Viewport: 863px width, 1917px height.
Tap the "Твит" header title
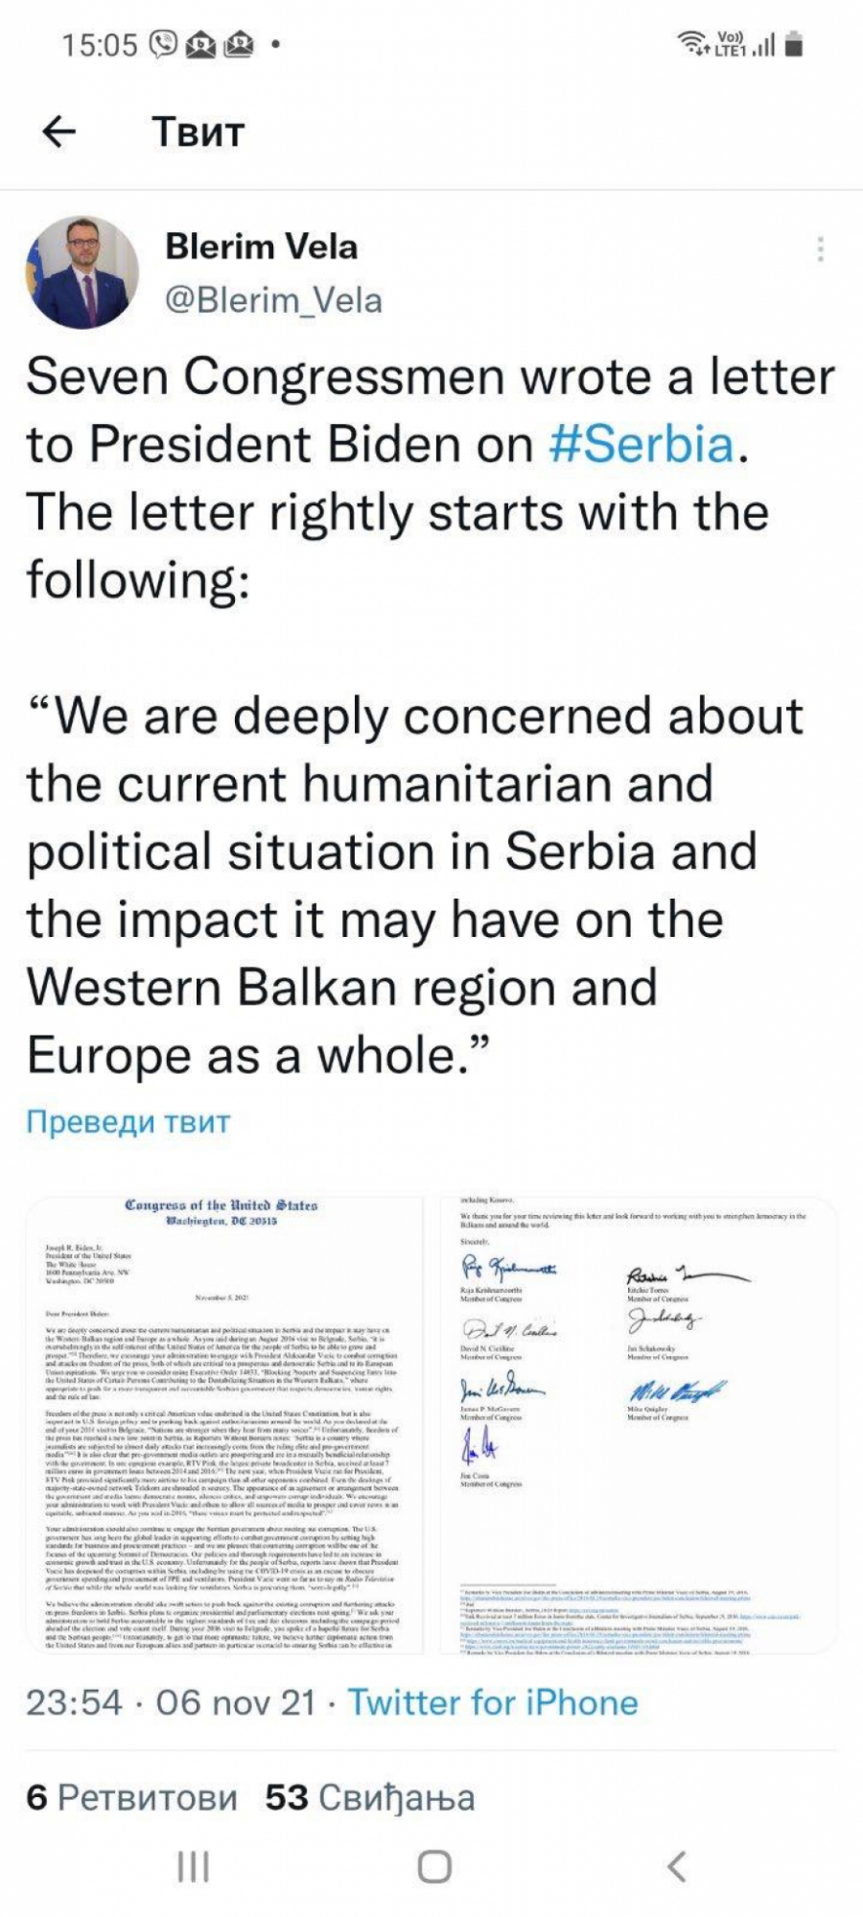198,131
